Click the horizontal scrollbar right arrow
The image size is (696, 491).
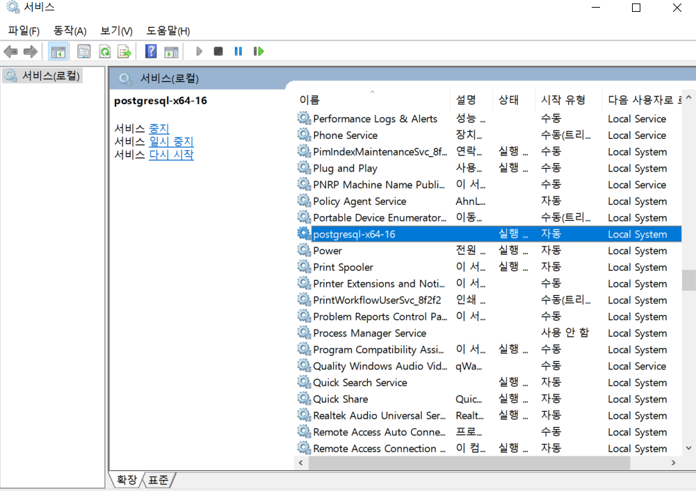pyautogui.click(x=673, y=463)
